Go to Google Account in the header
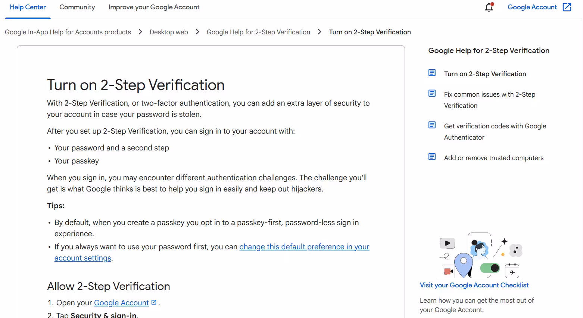 (x=532, y=7)
